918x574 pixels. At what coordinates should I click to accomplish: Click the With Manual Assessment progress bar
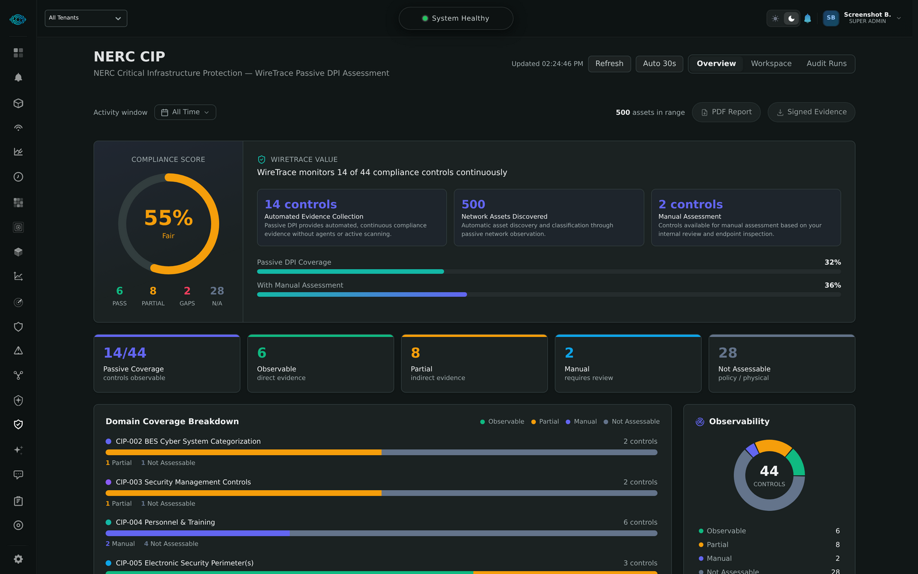549,294
